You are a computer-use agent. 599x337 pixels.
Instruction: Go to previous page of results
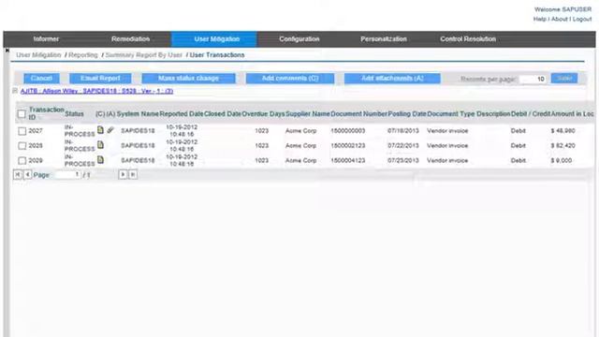click(x=27, y=175)
